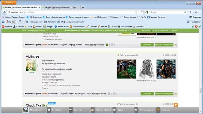Expand the Каталоги dropdown
Screen dimensions: 203x114
click(x=50, y=22)
